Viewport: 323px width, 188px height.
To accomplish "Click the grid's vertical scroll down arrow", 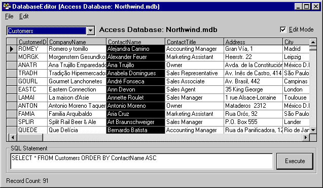I will click(313, 130).
